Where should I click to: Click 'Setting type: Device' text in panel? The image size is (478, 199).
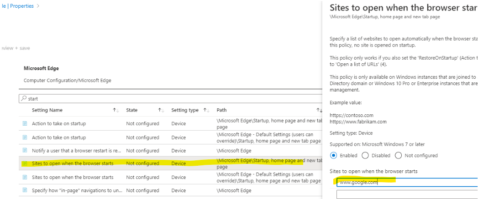pos(351,133)
